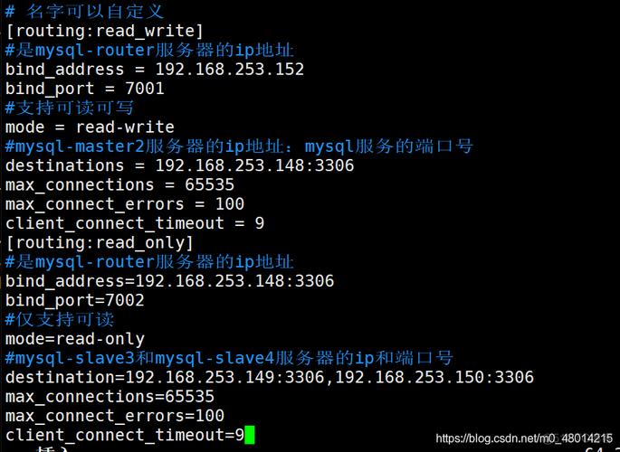Image resolution: width=620 pixels, height=452 pixels.
Task: Click the max_connections=65535 line without spaces
Action: 110,397
